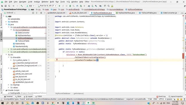Click the 'java' breadcrumb in navigation bar
Screen dimensions: 186x105
pos(53,9)
